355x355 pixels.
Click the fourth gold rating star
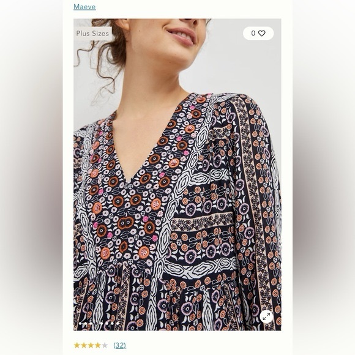click(x=97, y=345)
